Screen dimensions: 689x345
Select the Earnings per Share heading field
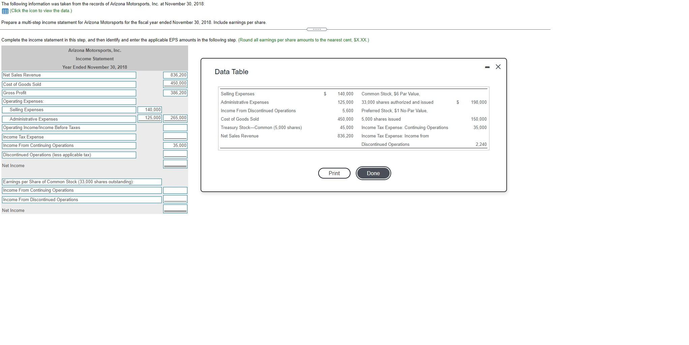(82, 182)
